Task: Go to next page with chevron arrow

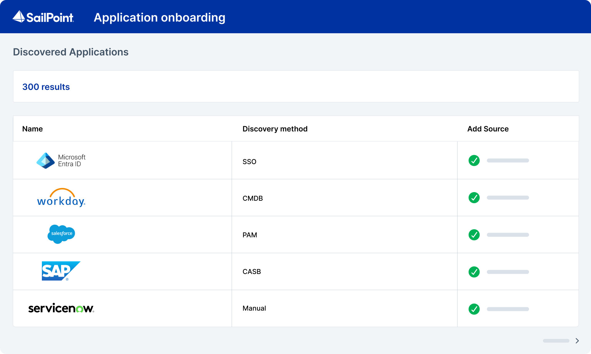Action: tap(577, 341)
